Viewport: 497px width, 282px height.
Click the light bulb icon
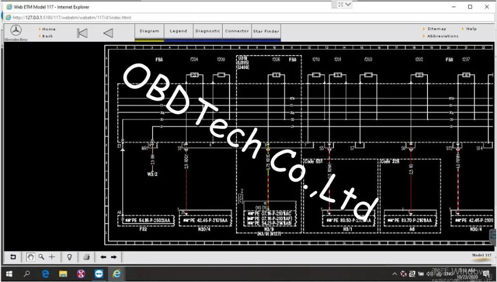tap(70, 257)
